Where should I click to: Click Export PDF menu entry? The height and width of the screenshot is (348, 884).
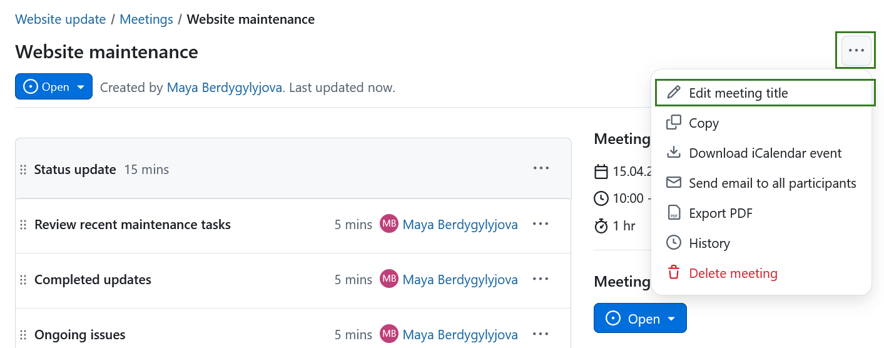pos(720,213)
